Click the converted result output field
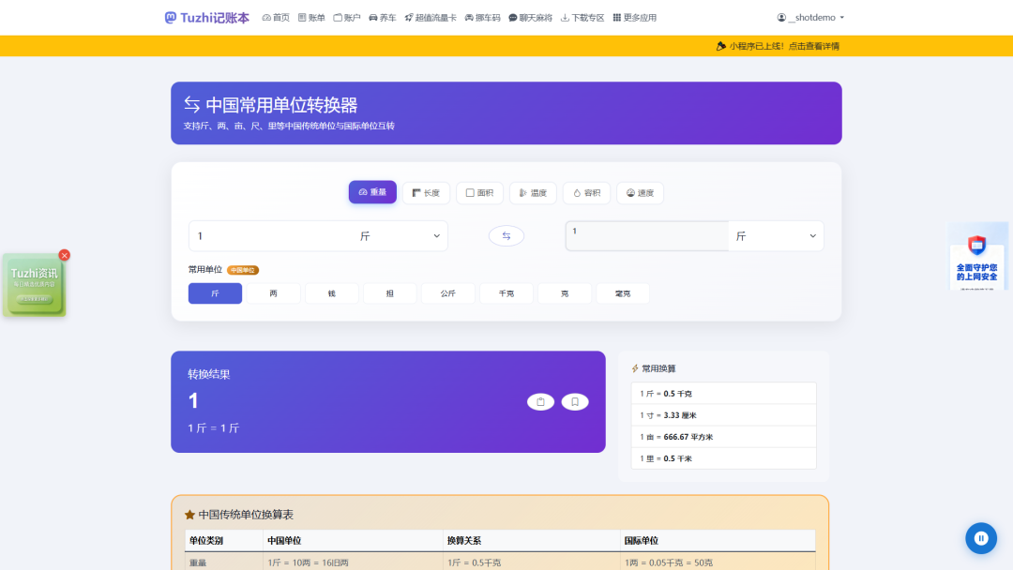This screenshot has height=570, width=1013. coord(647,235)
